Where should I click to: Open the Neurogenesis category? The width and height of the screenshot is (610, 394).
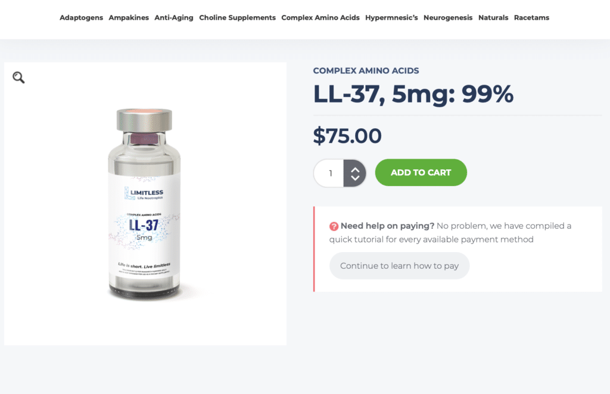448,17
